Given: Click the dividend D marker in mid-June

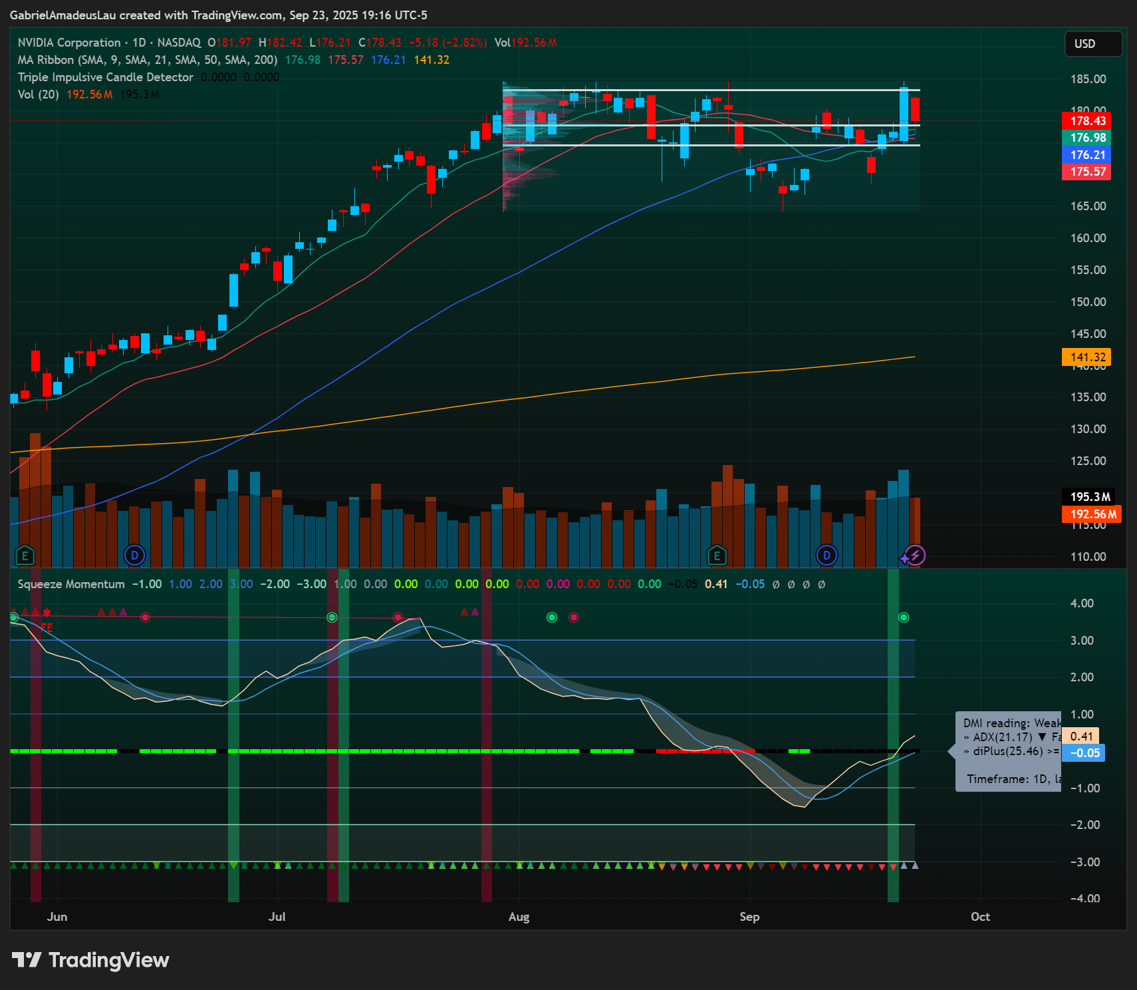Looking at the screenshot, I should (x=135, y=555).
